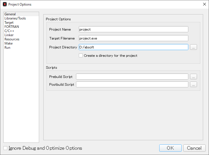Screen dimensions: 209x155
Task: Click the OK button
Action: point(170,148)
